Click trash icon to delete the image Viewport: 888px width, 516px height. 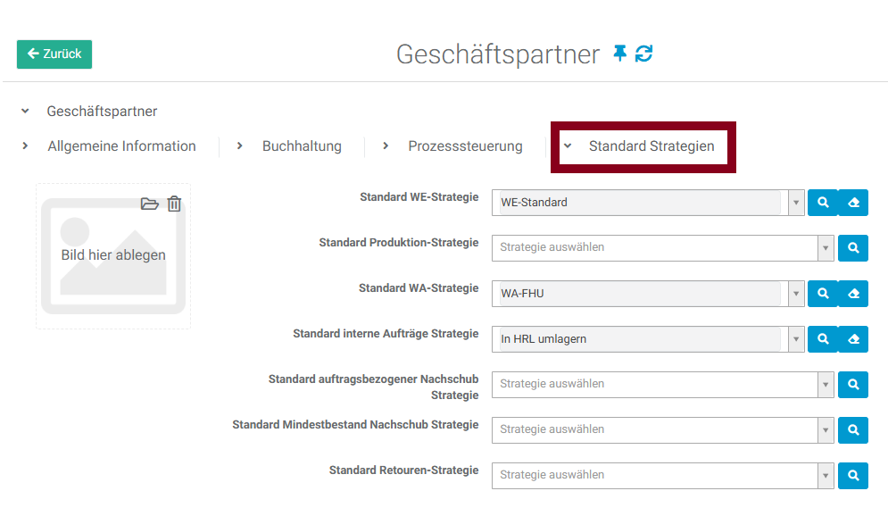point(174,204)
